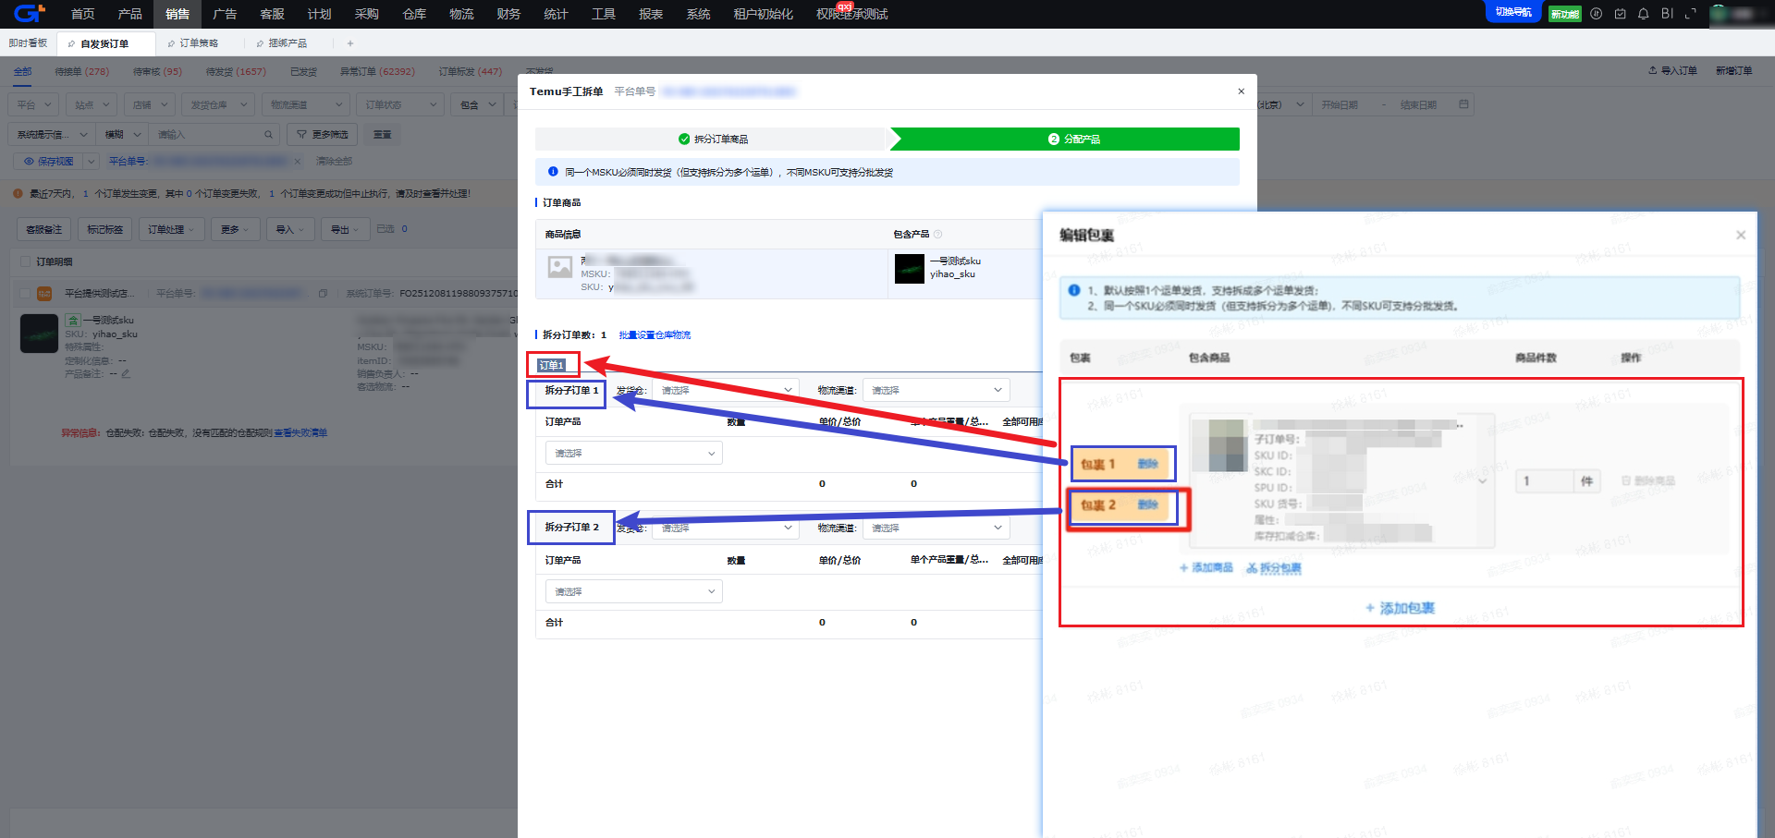The width and height of the screenshot is (1775, 838).
Task: Click the copy icon beside the platform order number
Action: pyautogui.click(x=323, y=294)
